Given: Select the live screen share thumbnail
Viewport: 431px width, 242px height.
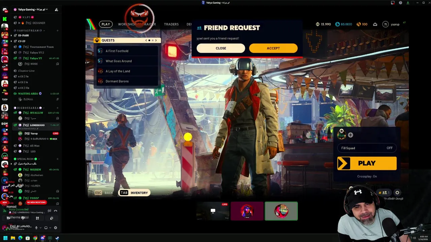Looking at the screenshot, I should (213, 211).
